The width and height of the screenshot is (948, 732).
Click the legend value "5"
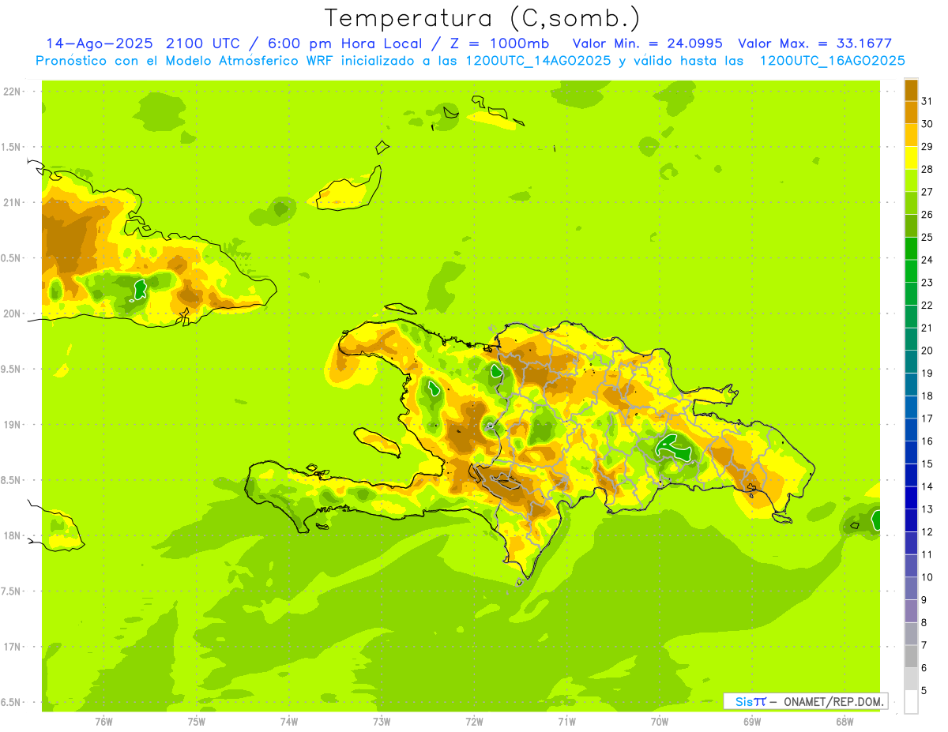pos(924,691)
